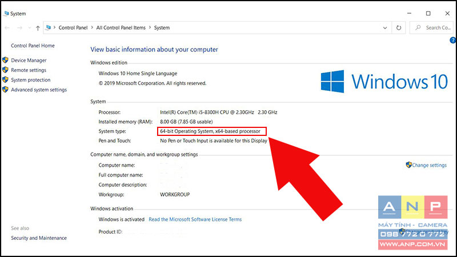This screenshot has height=257, width=457.
Task: Click the View basic information heading
Action: pos(154,50)
